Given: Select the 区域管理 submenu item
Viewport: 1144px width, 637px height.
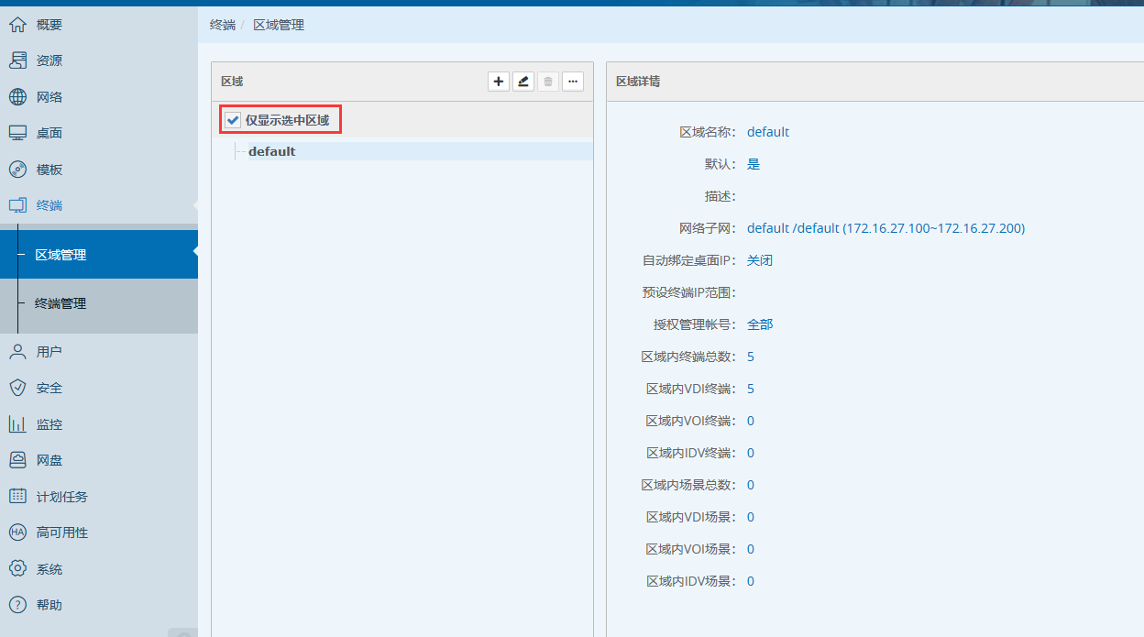Looking at the screenshot, I should [x=60, y=255].
